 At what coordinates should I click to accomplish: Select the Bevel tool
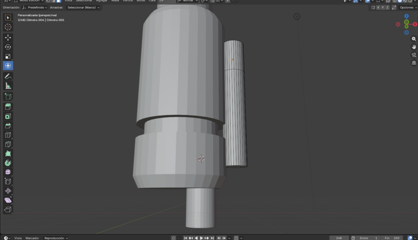(8, 126)
